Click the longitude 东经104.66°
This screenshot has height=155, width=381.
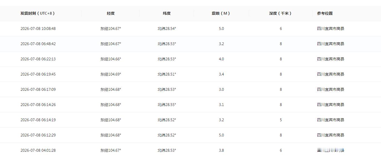111,59
